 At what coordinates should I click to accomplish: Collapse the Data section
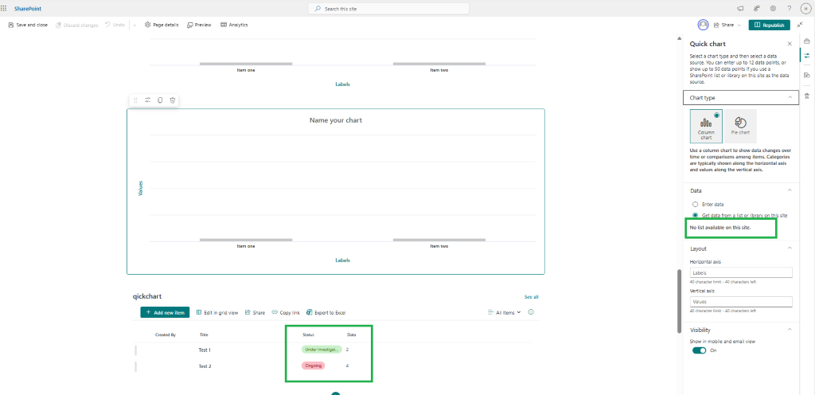point(790,191)
